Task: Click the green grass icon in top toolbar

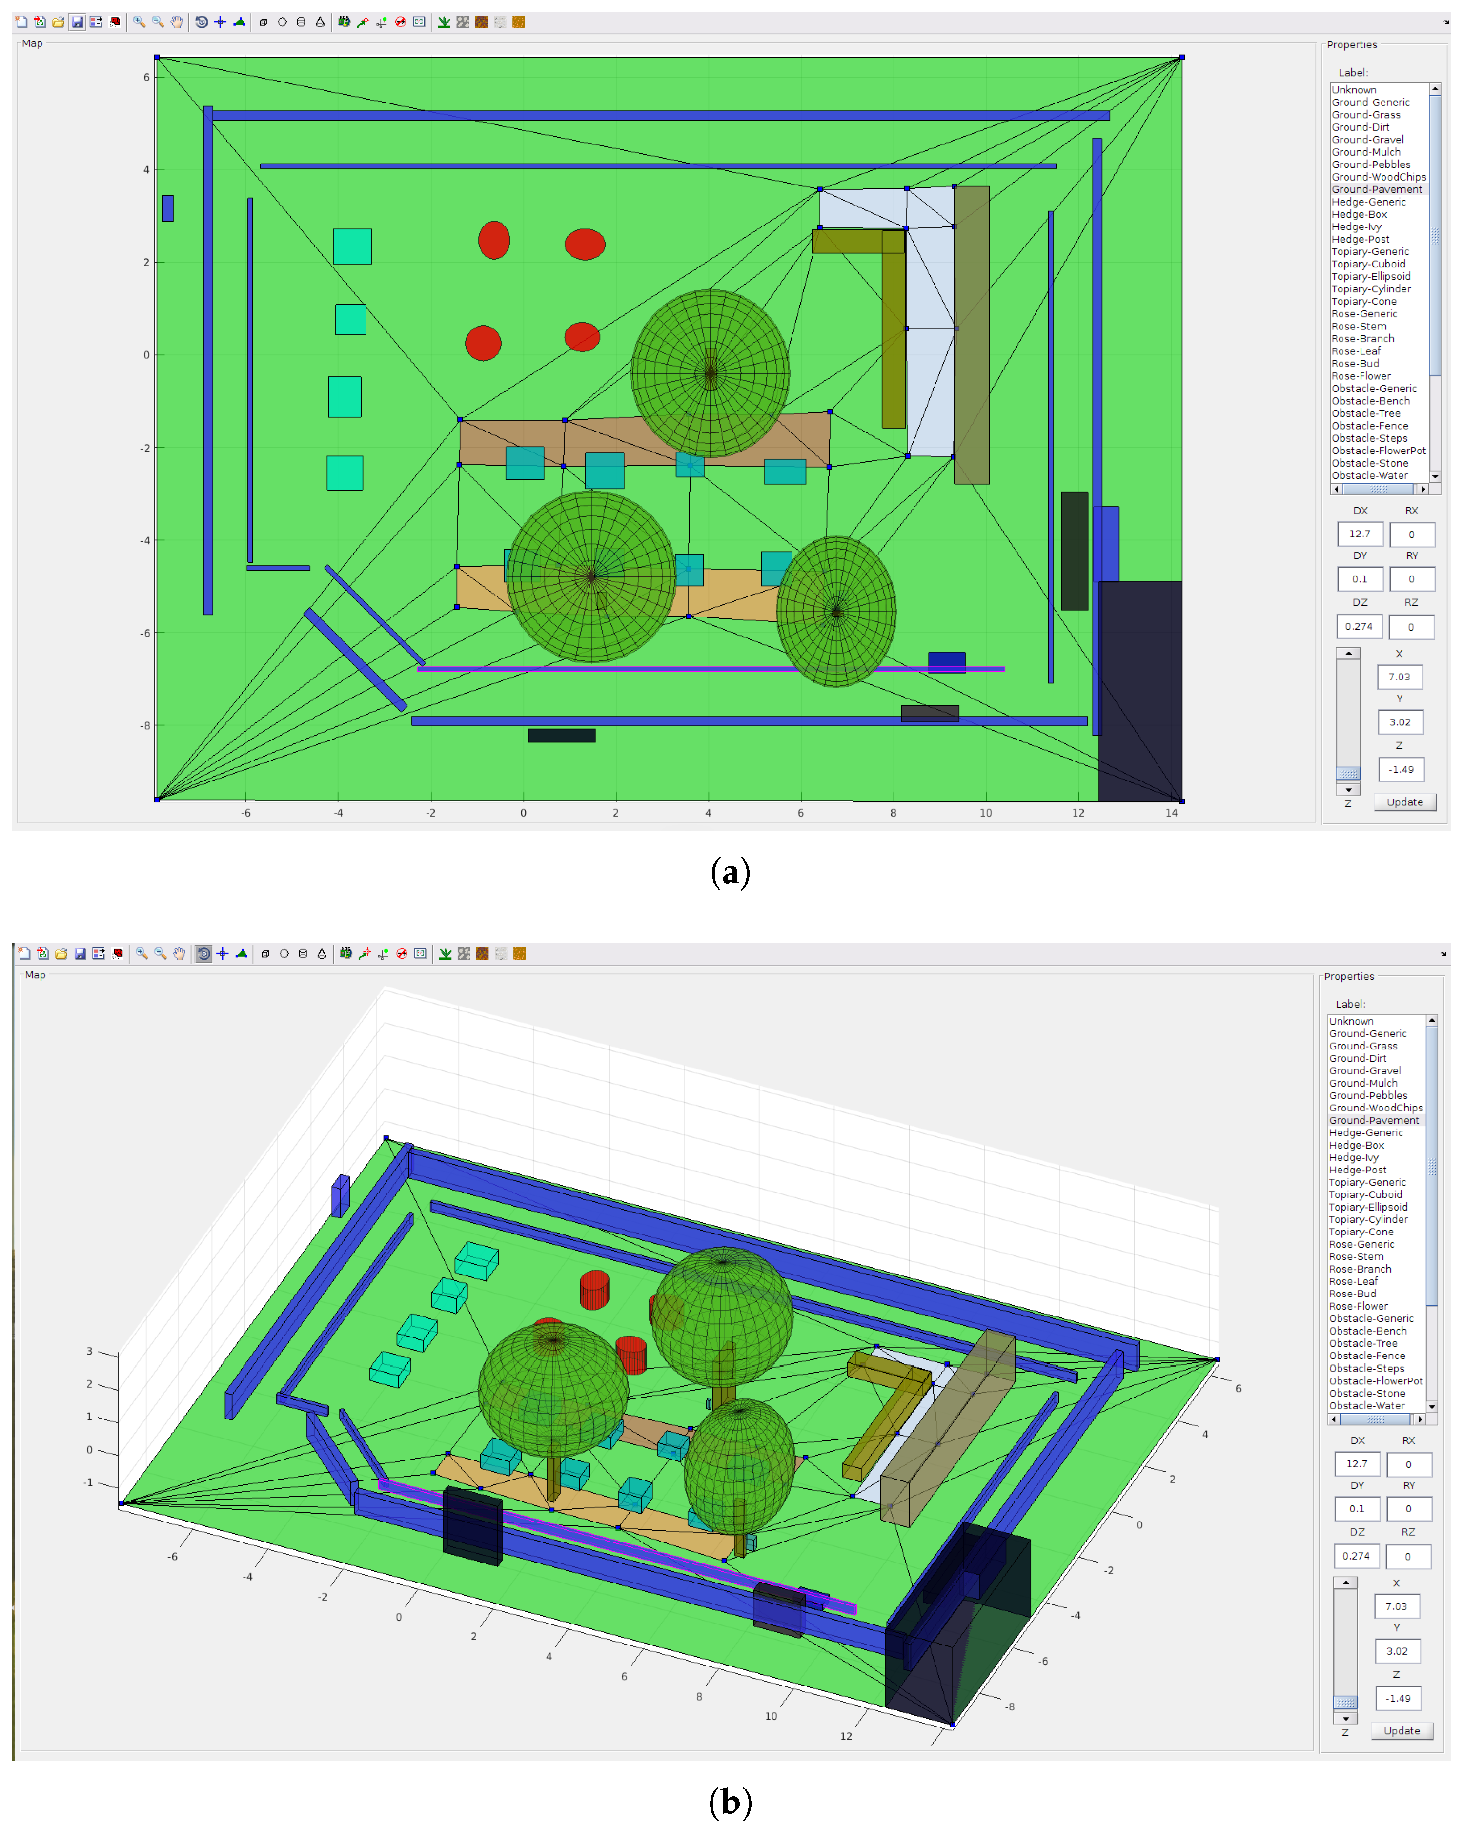Action: click(x=444, y=22)
